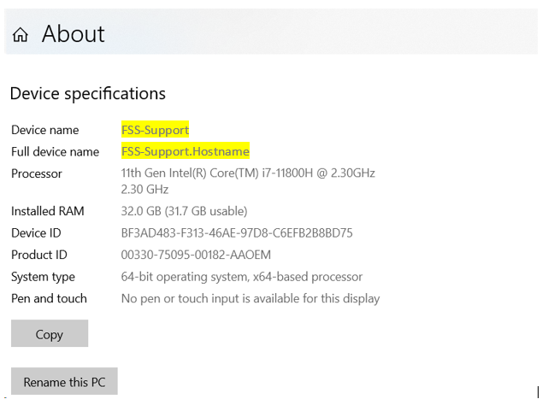The width and height of the screenshot is (542, 405).
Task: Click the Pen and touch label
Action: coord(49,298)
